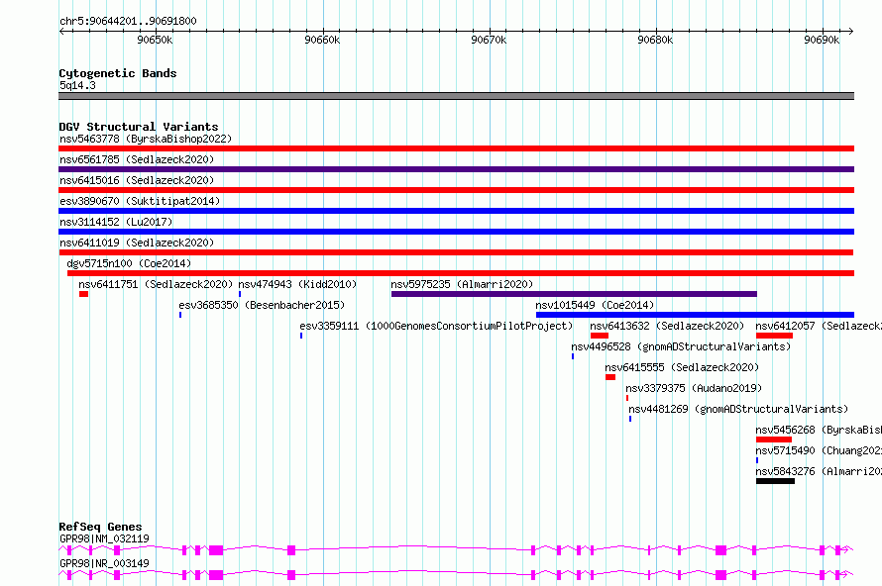Open the nsv6415016 (Sedlazeck2020) variant label
The width and height of the screenshot is (882, 586).
coord(137,180)
